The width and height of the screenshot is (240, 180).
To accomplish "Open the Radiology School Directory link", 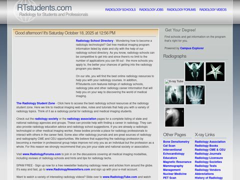I will pos(94,40).
